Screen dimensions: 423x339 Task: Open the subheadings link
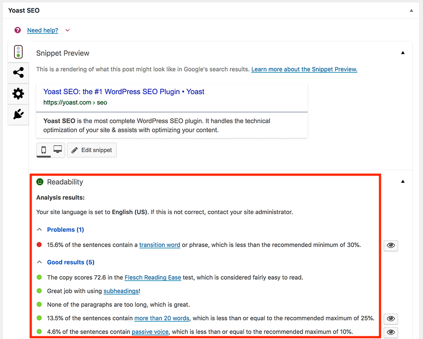(121, 291)
